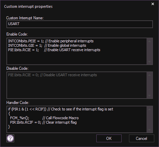Click the Disable Code label
159x147 pixels.
point(18,68)
